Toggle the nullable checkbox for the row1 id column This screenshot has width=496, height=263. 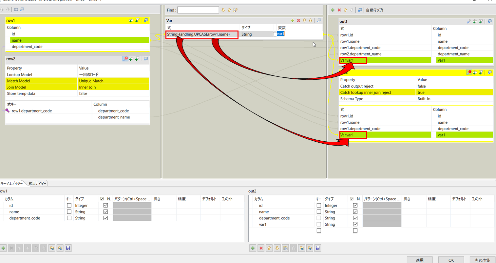pos(105,206)
